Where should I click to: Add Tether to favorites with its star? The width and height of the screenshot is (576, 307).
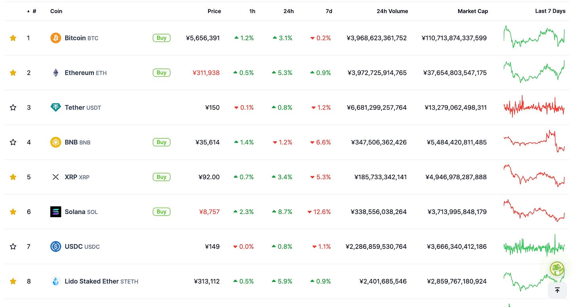point(13,108)
